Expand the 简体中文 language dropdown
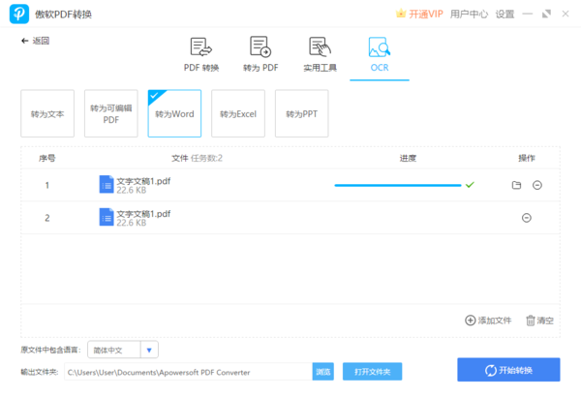This screenshot has height=397, width=581. pyautogui.click(x=148, y=350)
